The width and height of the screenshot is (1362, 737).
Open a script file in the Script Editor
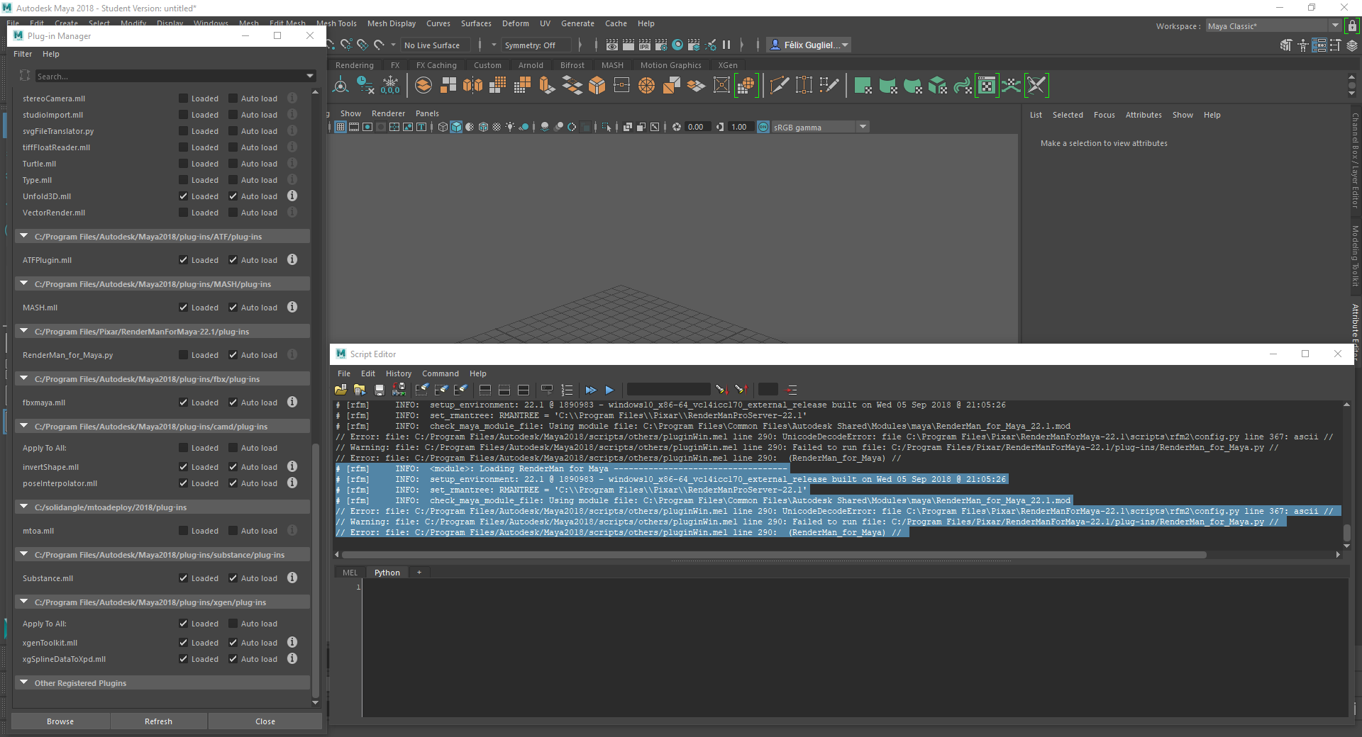(340, 390)
